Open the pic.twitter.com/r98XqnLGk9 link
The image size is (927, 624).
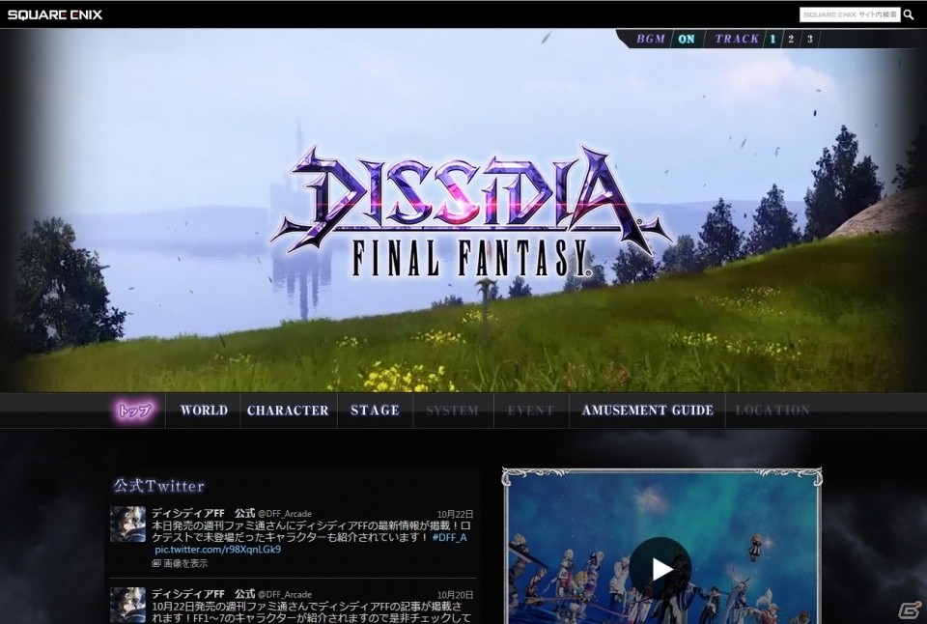[217, 550]
